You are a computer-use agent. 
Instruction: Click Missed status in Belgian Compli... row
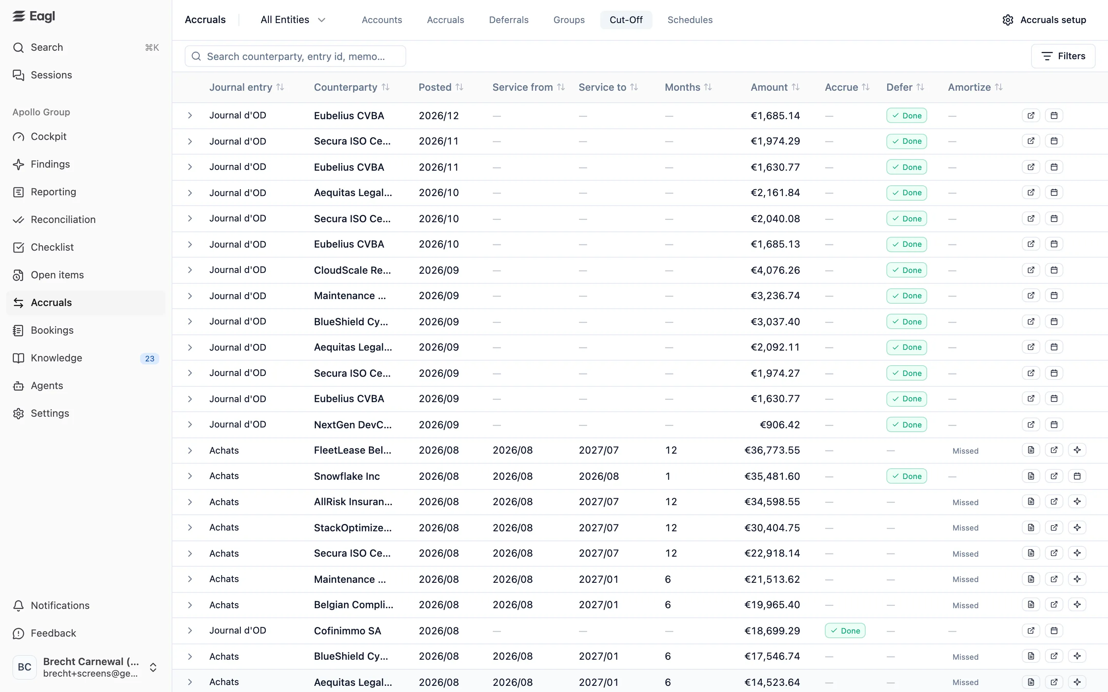(965, 605)
